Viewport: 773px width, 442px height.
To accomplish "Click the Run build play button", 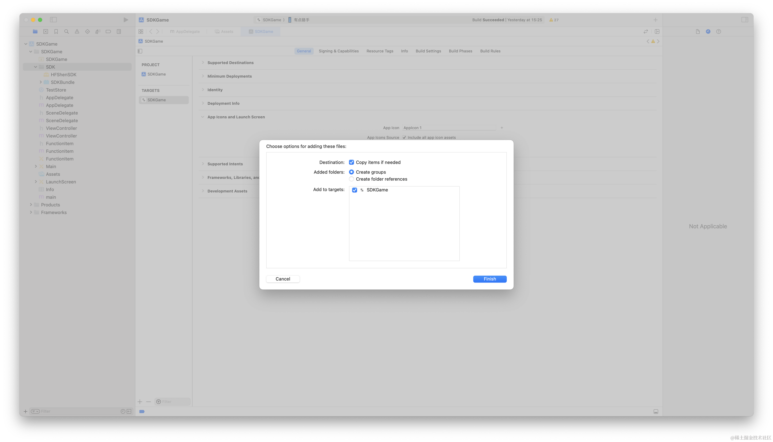I will click(x=126, y=20).
